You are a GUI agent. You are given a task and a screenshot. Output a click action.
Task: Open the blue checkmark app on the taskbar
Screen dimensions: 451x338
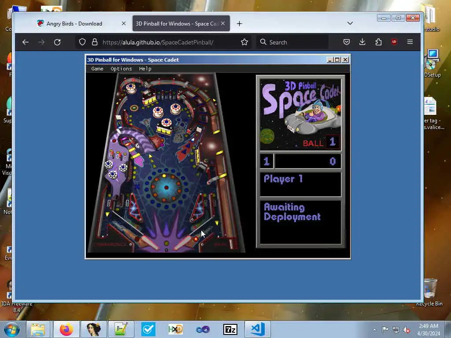point(148,329)
